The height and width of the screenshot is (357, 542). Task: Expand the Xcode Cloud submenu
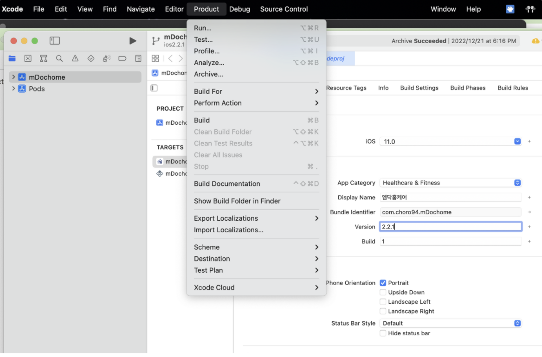pyautogui.click(x=256, y=287)
